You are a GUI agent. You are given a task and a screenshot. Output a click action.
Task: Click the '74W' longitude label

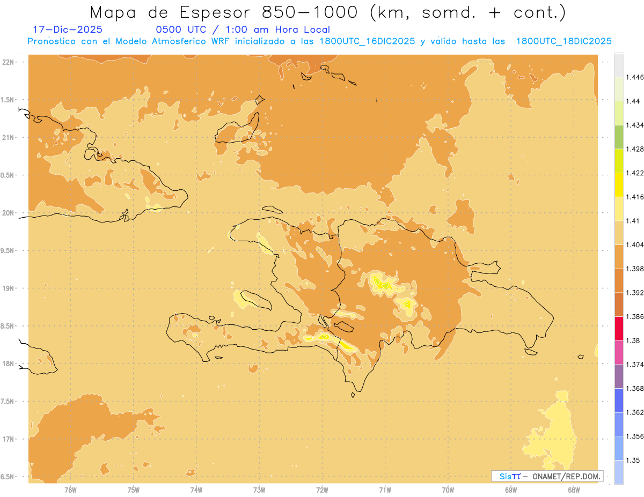(x=196, y=489)
